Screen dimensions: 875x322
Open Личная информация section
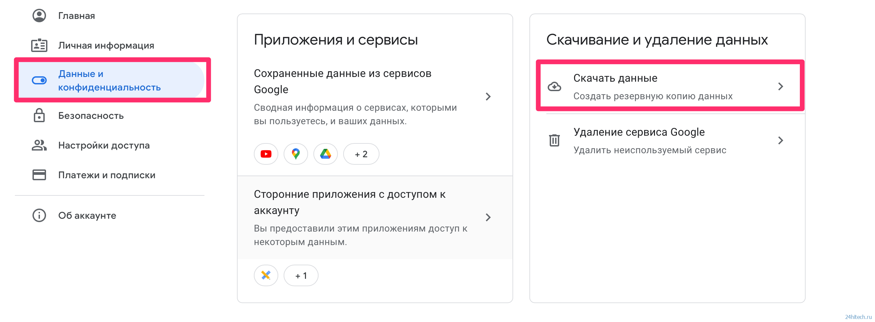[106, 45]
